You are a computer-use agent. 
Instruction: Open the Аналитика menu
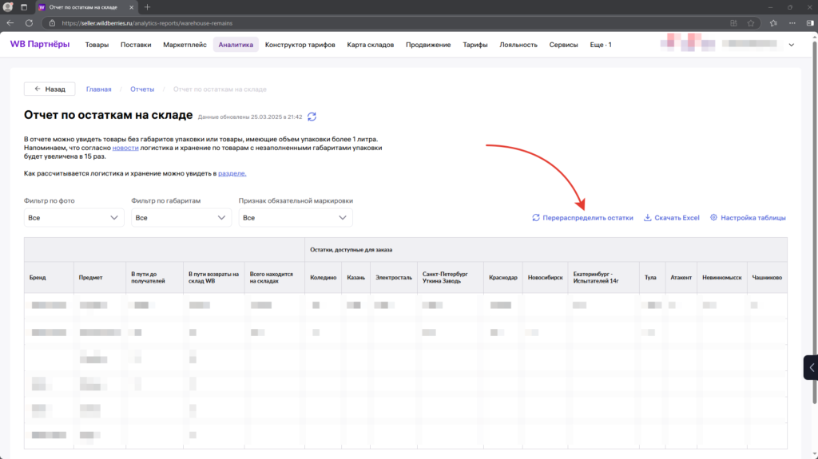[x=236, y=45]
